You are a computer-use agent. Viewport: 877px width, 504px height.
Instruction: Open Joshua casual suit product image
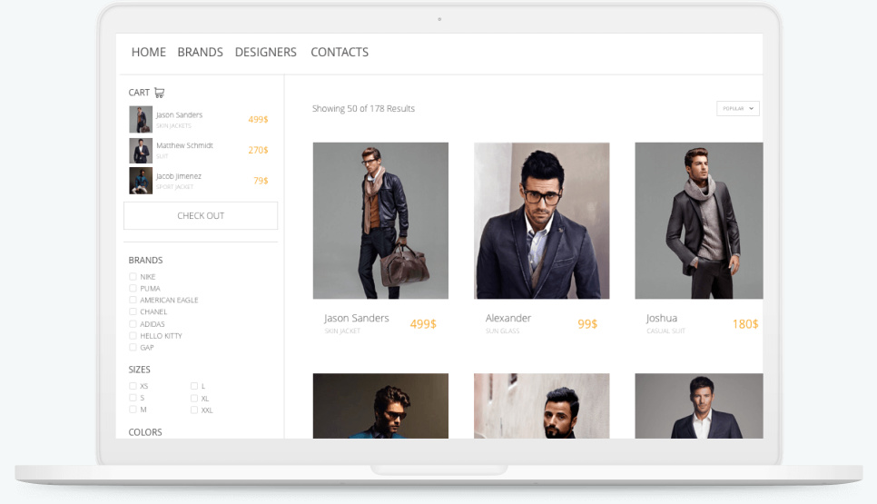click(699, 221)
